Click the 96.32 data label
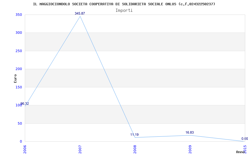 click(x=25, y=104)
